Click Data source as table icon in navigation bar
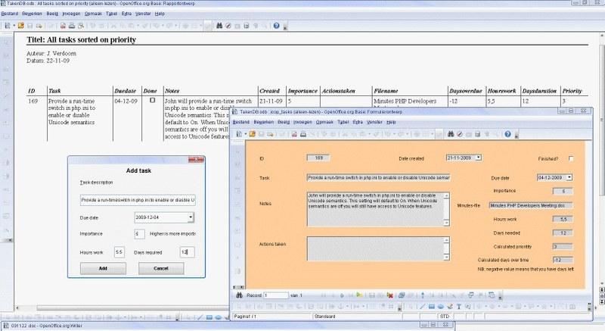Image resolution: width=605 pixels, height=331 pixels. (x=492, y=295)
